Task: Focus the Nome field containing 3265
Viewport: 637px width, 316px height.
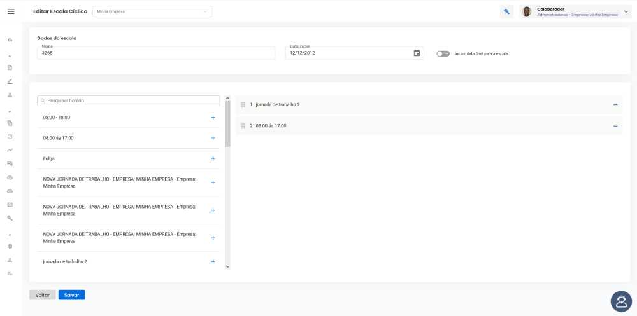Action: (157, 53)
